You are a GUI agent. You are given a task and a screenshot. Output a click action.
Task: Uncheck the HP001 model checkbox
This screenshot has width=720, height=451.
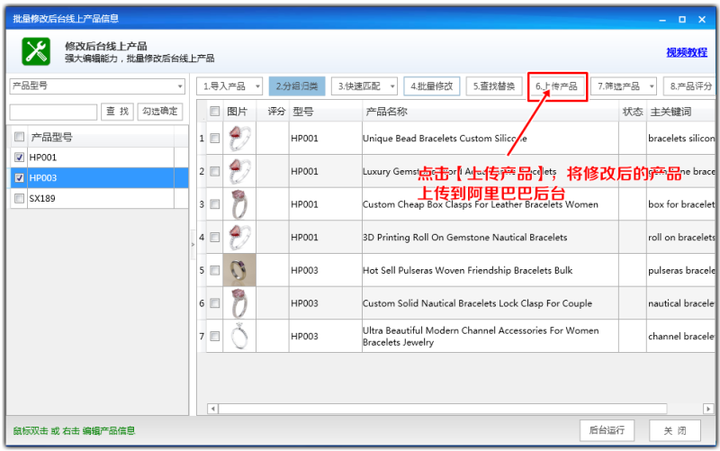(x=19, y=157)
